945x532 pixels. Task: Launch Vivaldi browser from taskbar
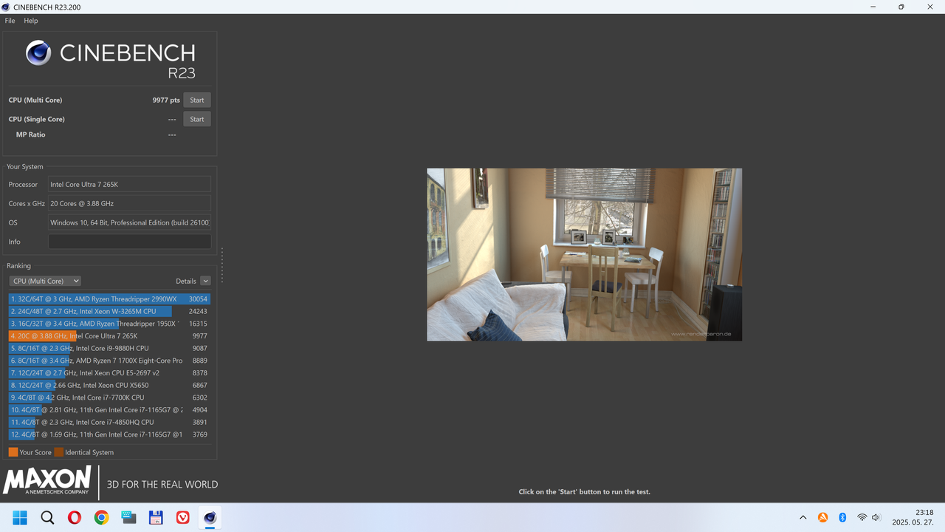pyautogui.click(x=182, y=517)
